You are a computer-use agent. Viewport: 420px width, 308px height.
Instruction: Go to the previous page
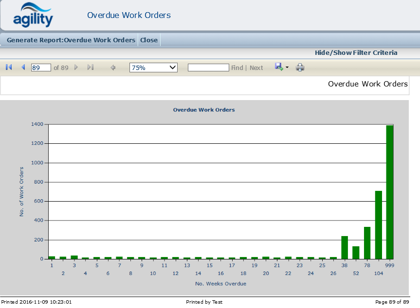pos(23,67)
